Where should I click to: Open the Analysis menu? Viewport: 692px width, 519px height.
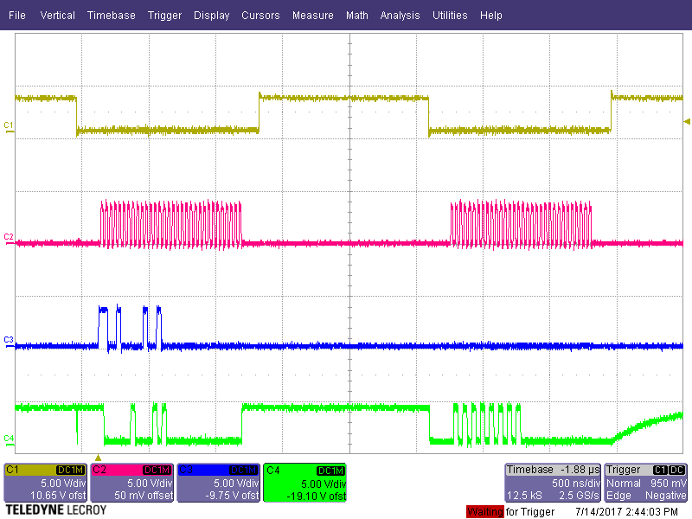pyautogui.click(x=400, y=15)
